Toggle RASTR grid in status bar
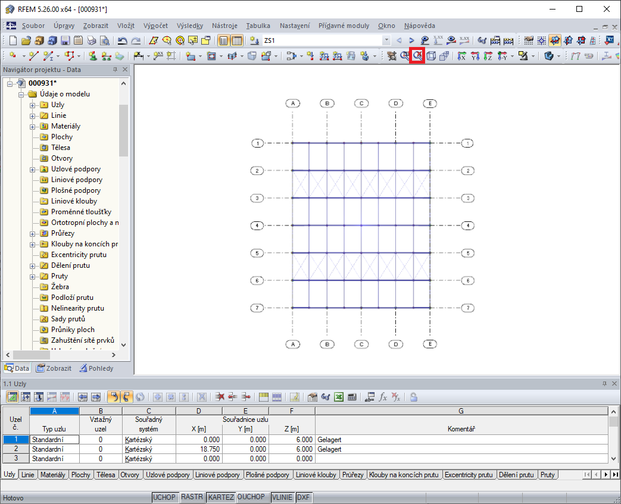This screenshot has height=504, width=621. pyautogui.click(x=192, y=497)
